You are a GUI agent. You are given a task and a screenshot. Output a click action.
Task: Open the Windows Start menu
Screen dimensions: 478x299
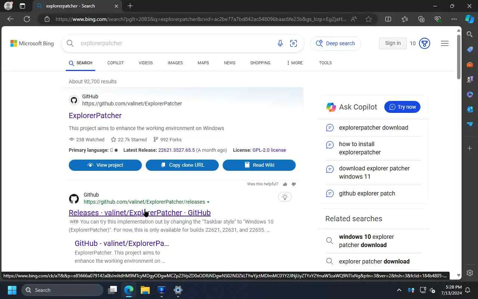click(12, 290)
